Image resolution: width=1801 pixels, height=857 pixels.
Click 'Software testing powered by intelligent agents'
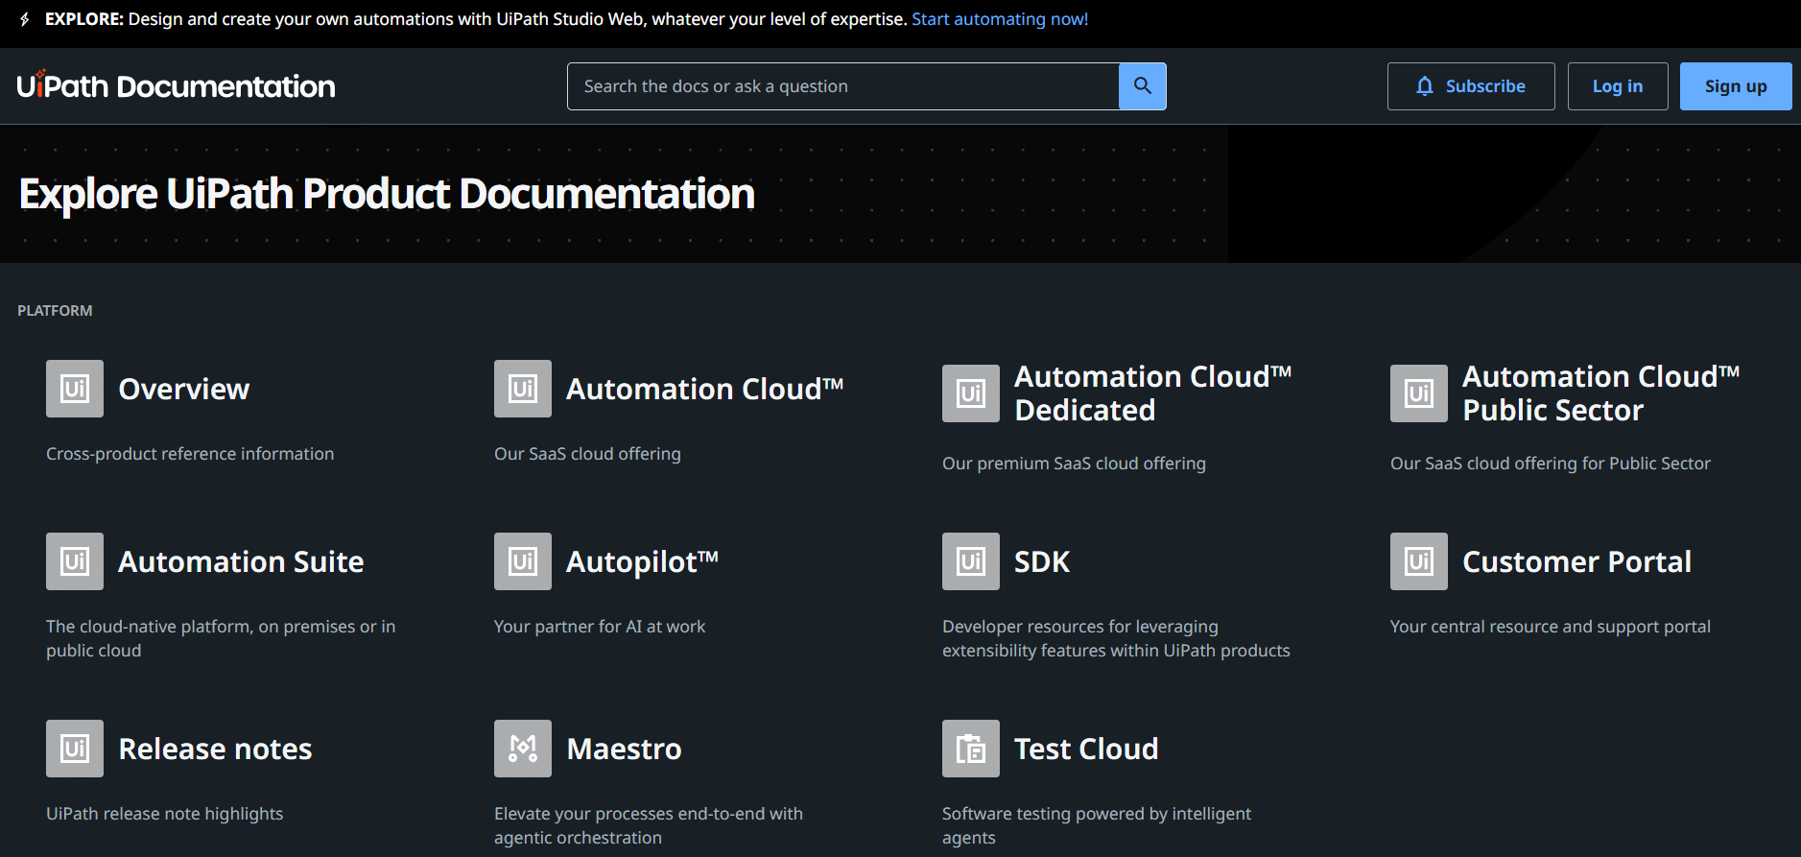[1097, 825]
